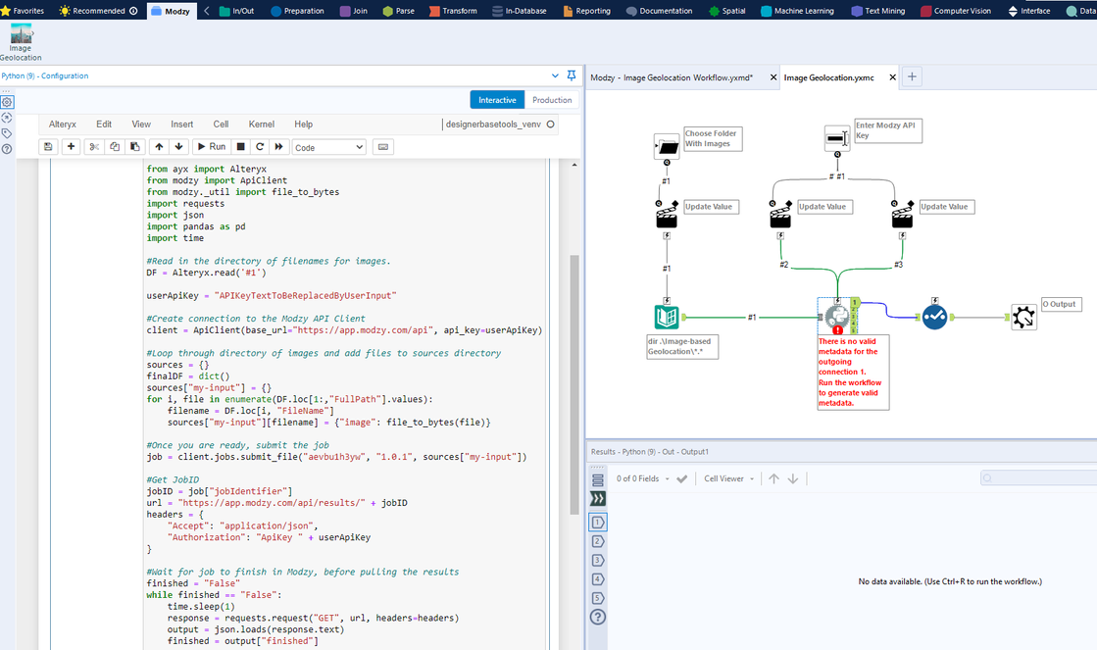Click the Text Box interface tool icon
This screenshot has height=650, width=1097.
(x=836, y=138)
